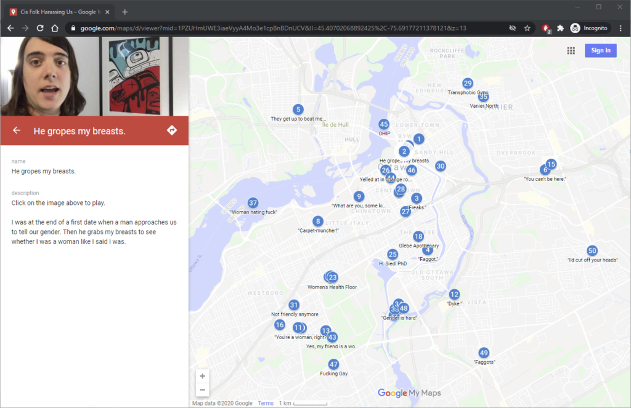Play the speaker video thumbnail
This screenshot has height=408, width=631.
94,76
